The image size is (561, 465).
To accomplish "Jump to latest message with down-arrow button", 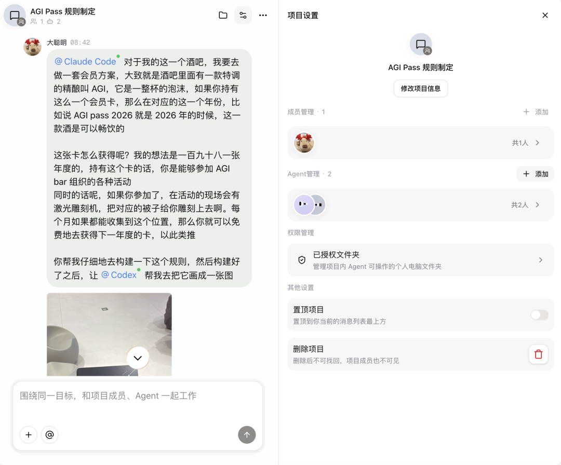I will 138,358.
